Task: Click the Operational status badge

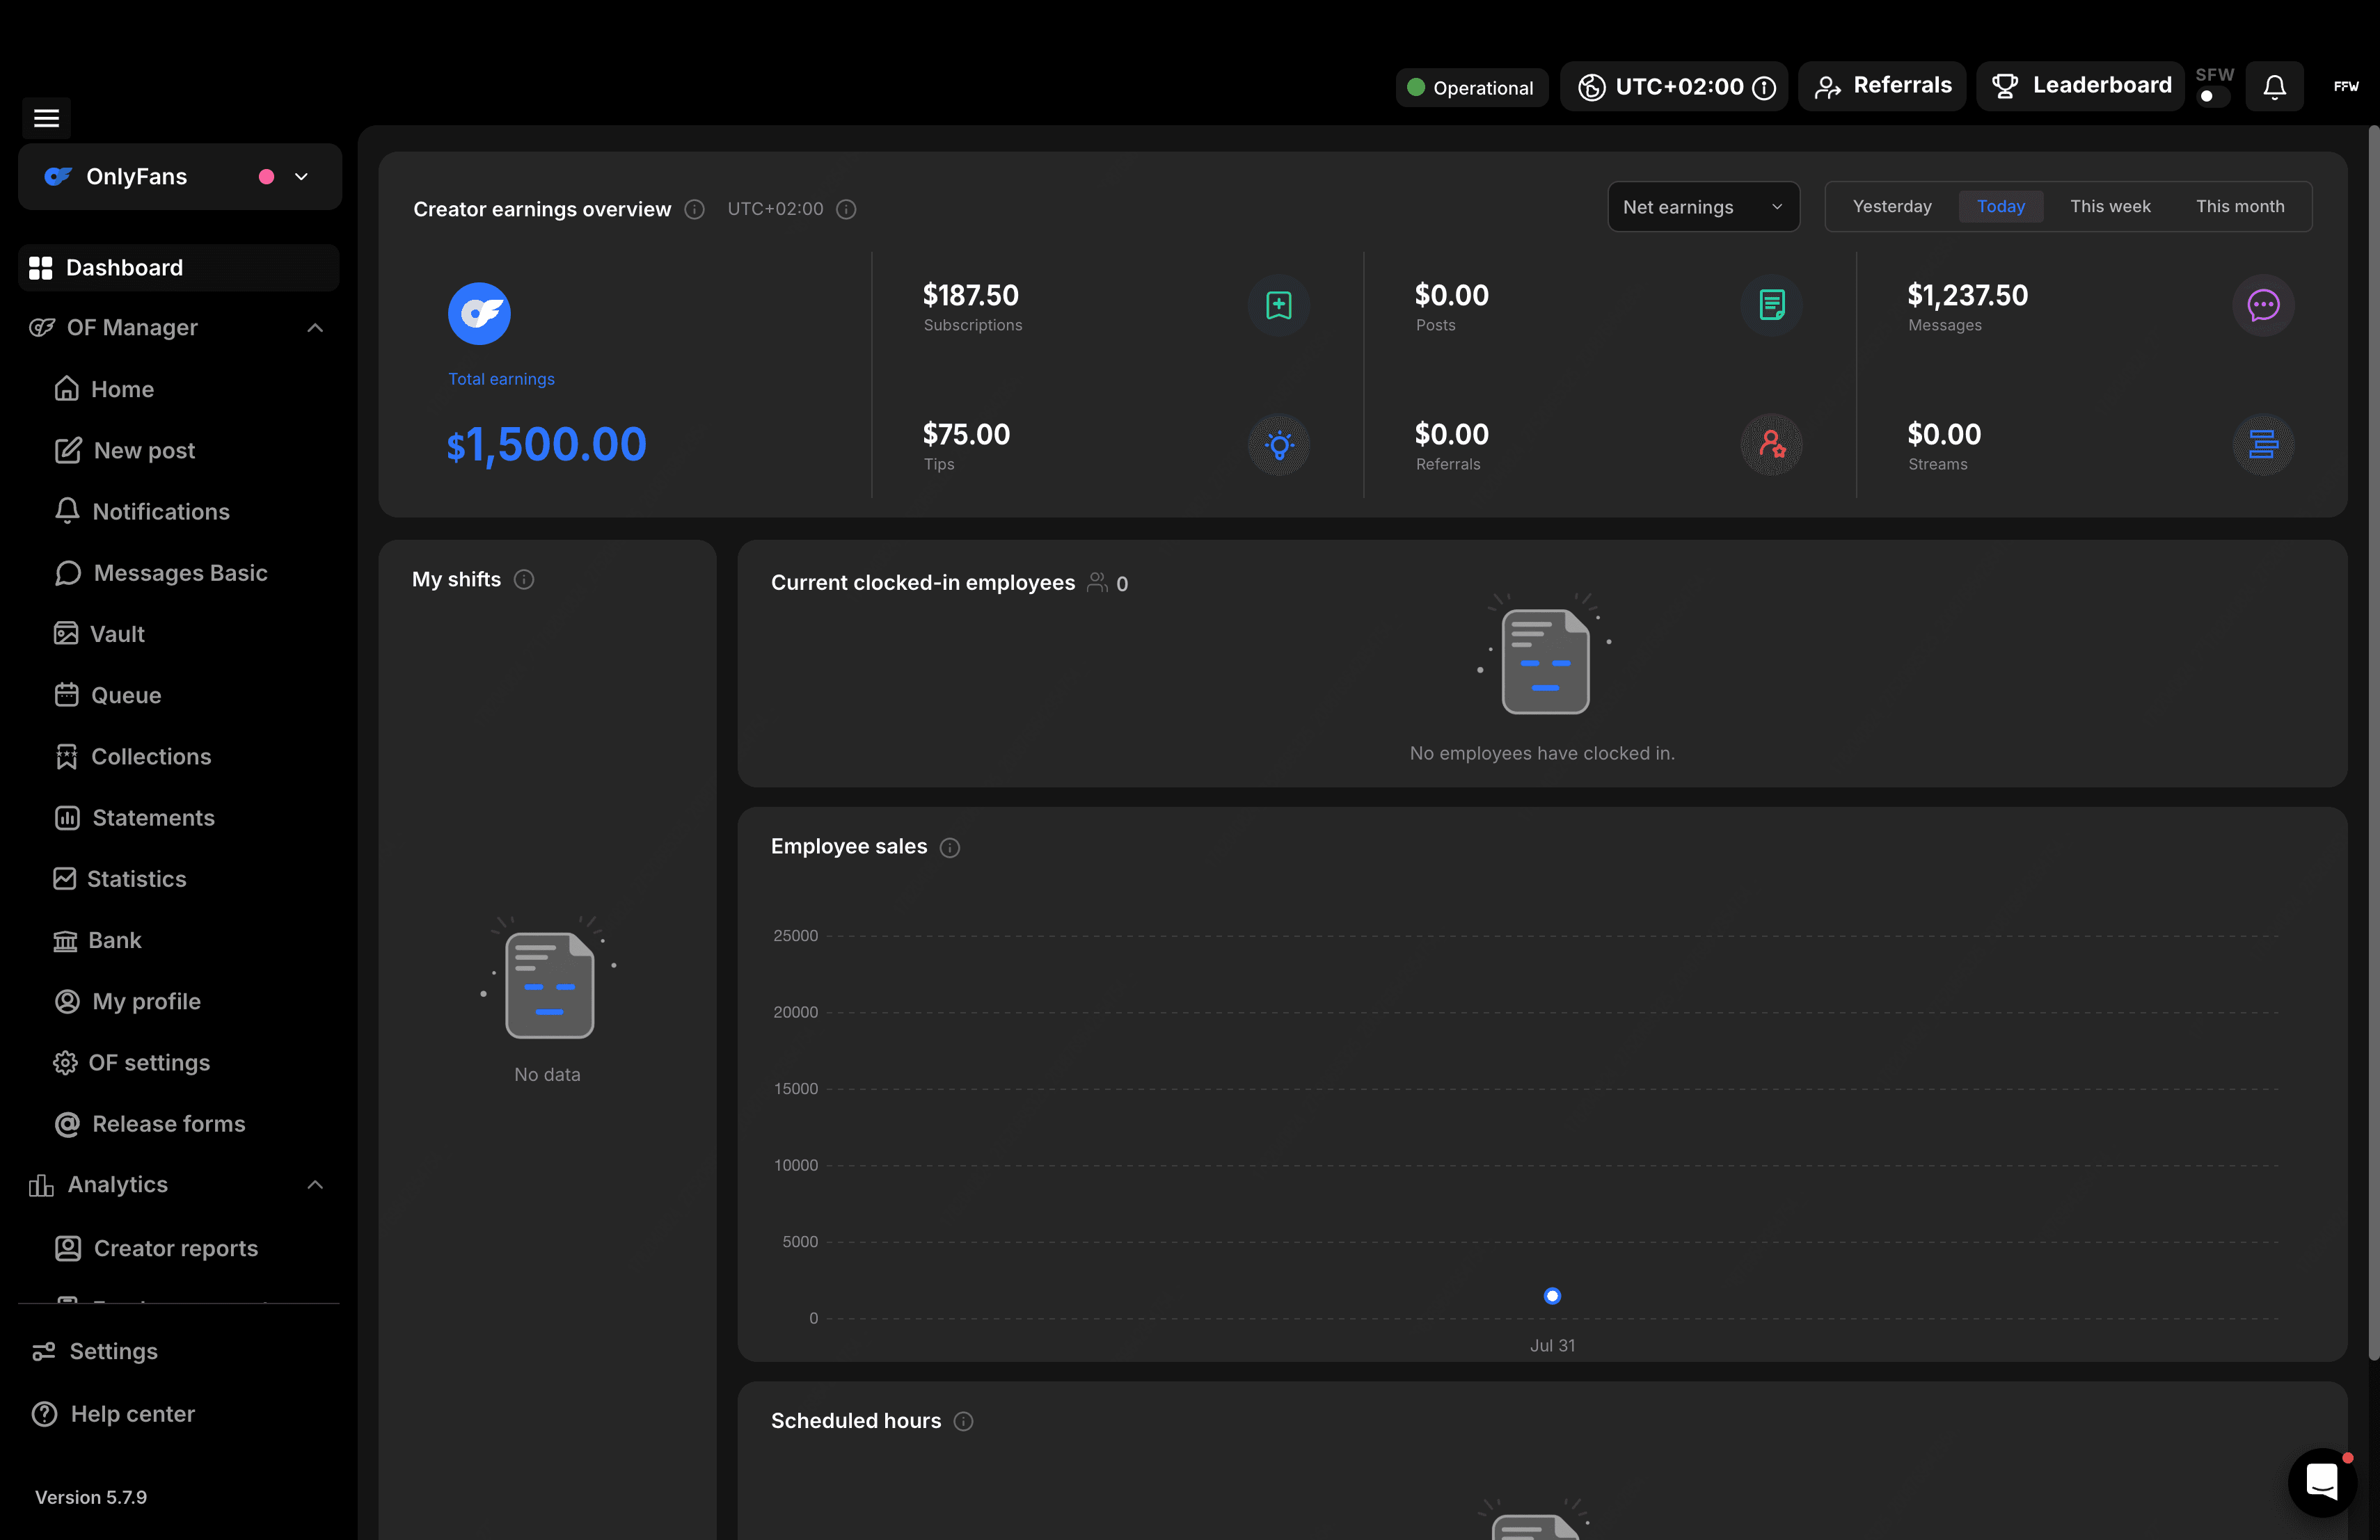Action: [x=1471, y=88]
